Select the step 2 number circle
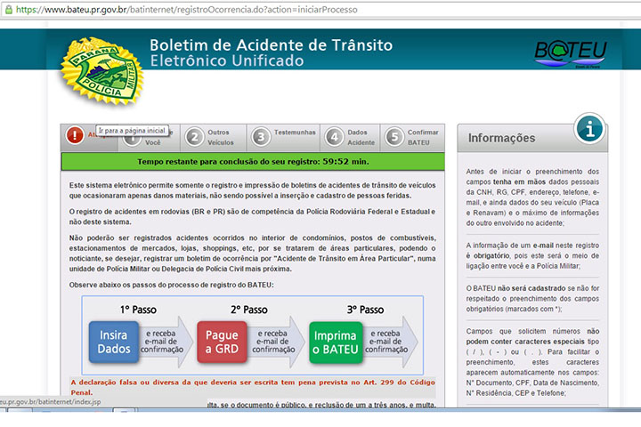This screenshot has height=427, width=641. (193, 137)
